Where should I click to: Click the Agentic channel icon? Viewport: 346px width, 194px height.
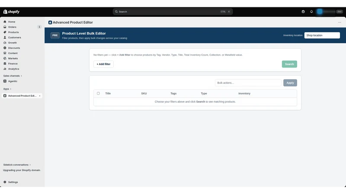5,81
